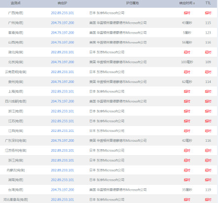Click TTL value 123 in the 香港 row
The image size is (218, 203).
208,33
